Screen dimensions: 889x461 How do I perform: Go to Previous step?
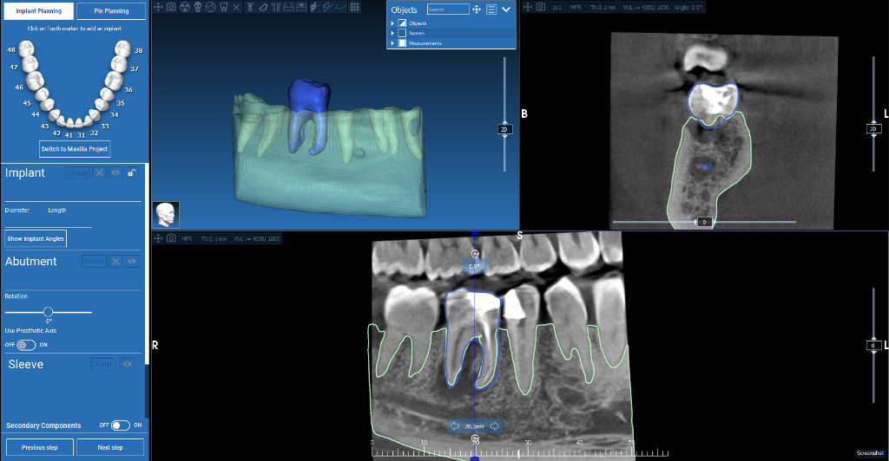(40, 447)
